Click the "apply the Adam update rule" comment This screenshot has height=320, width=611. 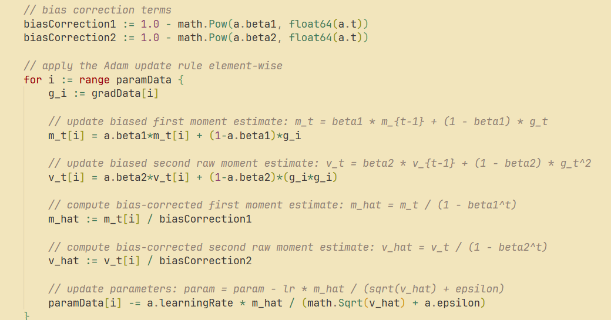[153, 66]
